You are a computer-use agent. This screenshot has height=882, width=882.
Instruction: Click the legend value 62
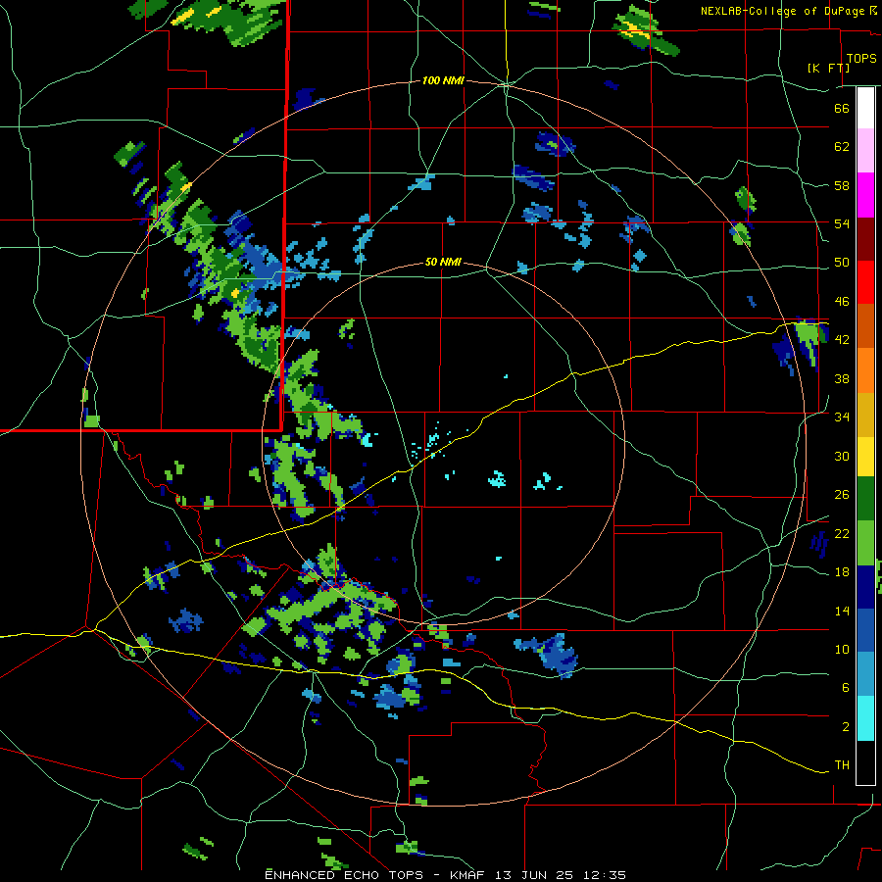[842, 147]
